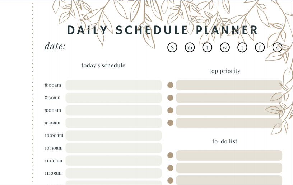293x185 pixels.
Task: Select the Thursday 't' circle before 'f'
Action: [x=242, y=47]
